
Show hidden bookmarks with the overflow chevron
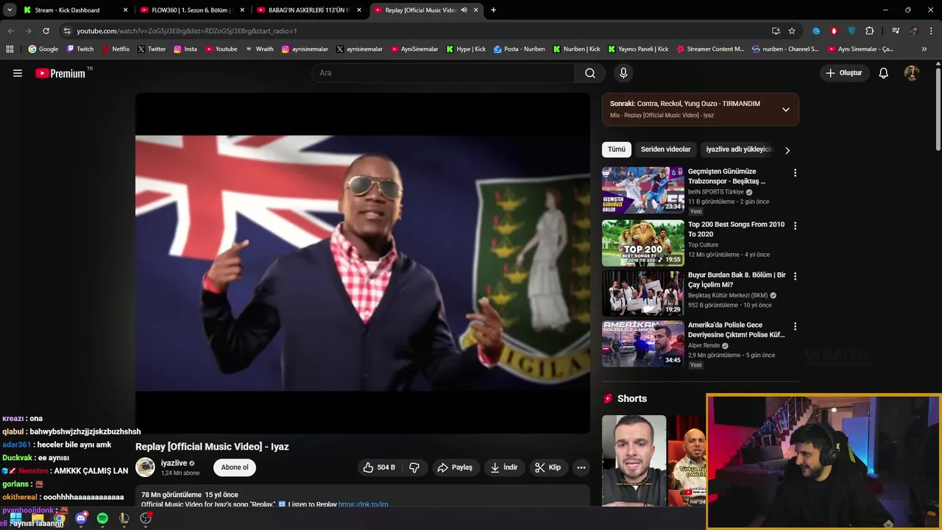pos(924,49)
